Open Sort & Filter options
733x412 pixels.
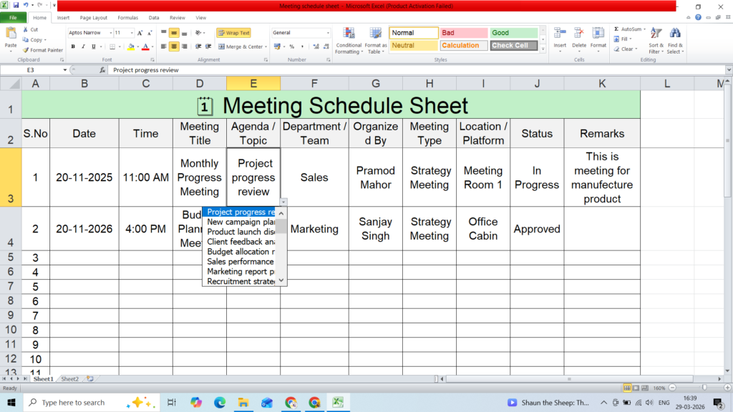(656, 41)
